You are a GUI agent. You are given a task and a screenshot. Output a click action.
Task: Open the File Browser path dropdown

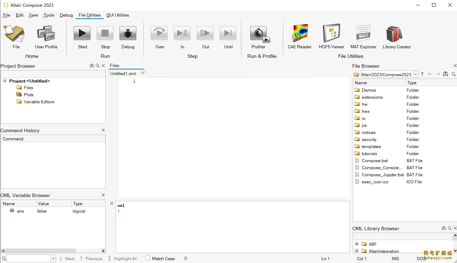pyautogui.click(x=416, y=74)
